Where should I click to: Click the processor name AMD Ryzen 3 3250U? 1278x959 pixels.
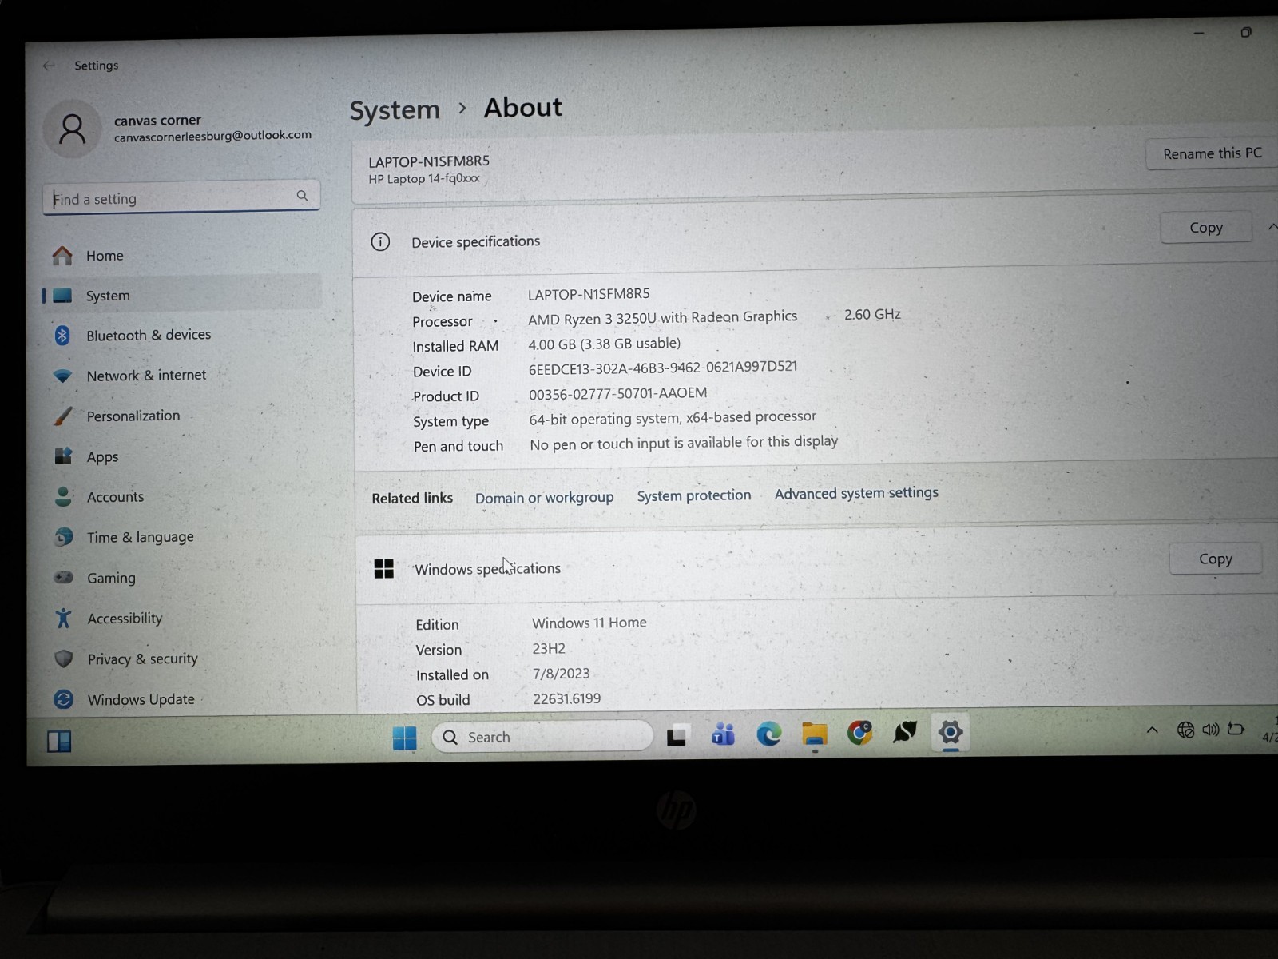662,317
